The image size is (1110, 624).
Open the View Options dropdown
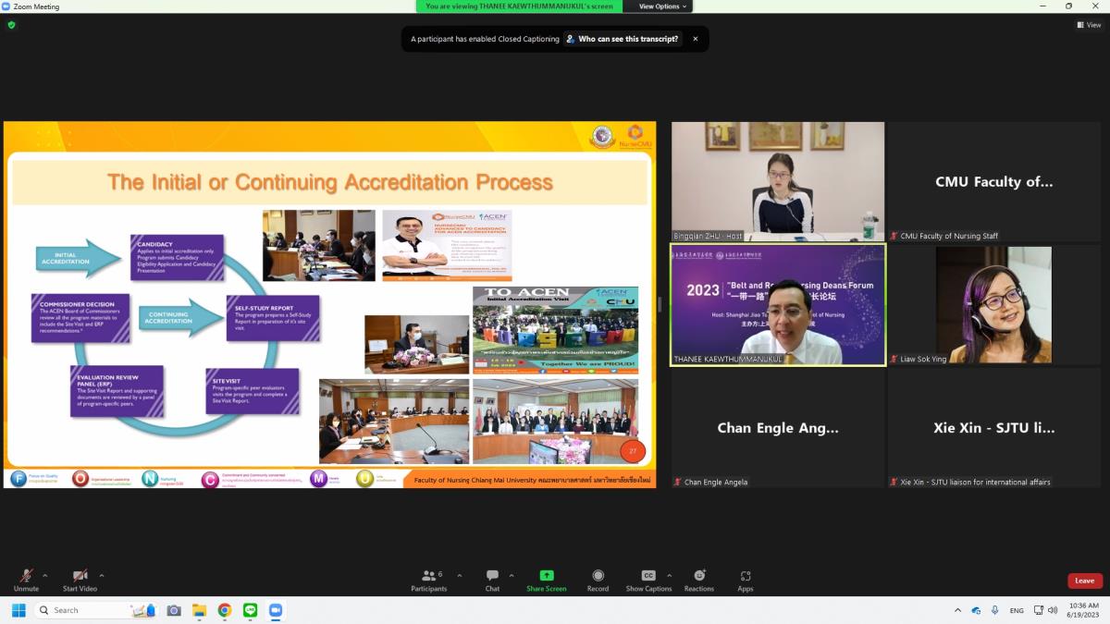pos(662,6)
